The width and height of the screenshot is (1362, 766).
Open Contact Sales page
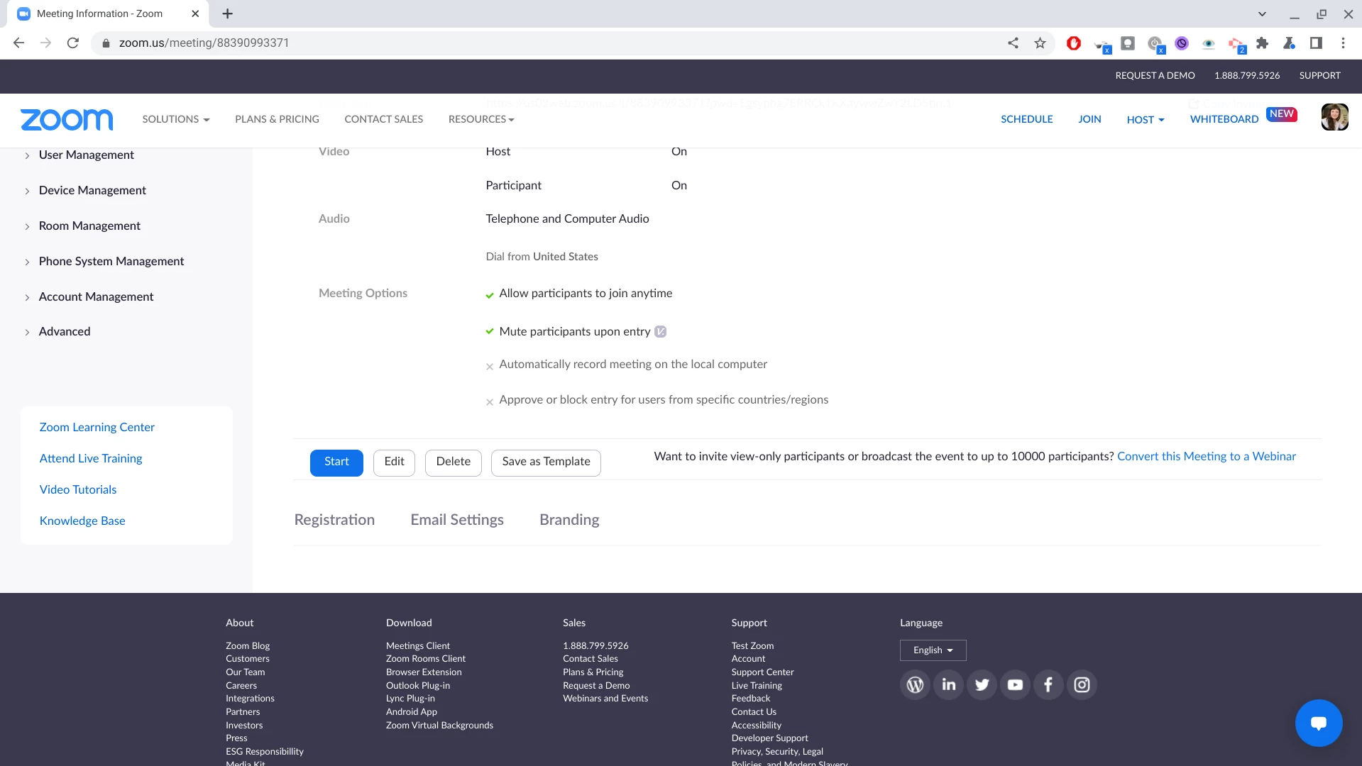point(383,119)
